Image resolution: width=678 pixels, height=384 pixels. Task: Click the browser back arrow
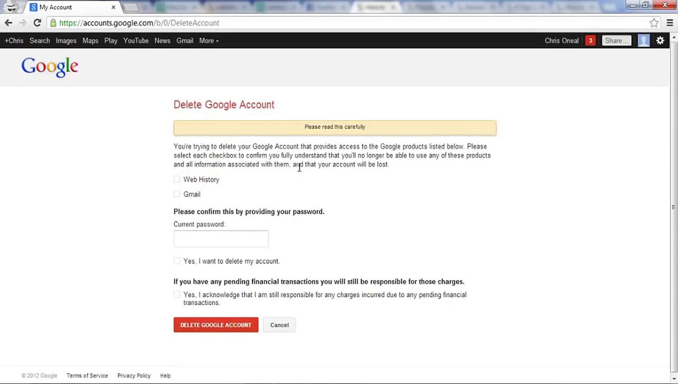(x=9, y=23)
